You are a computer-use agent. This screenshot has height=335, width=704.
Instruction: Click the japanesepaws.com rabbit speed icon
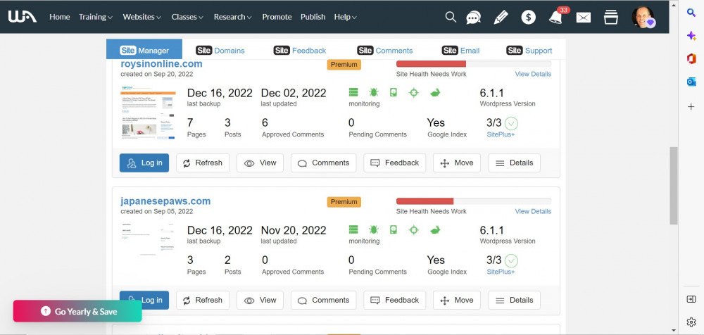point(434,230)
